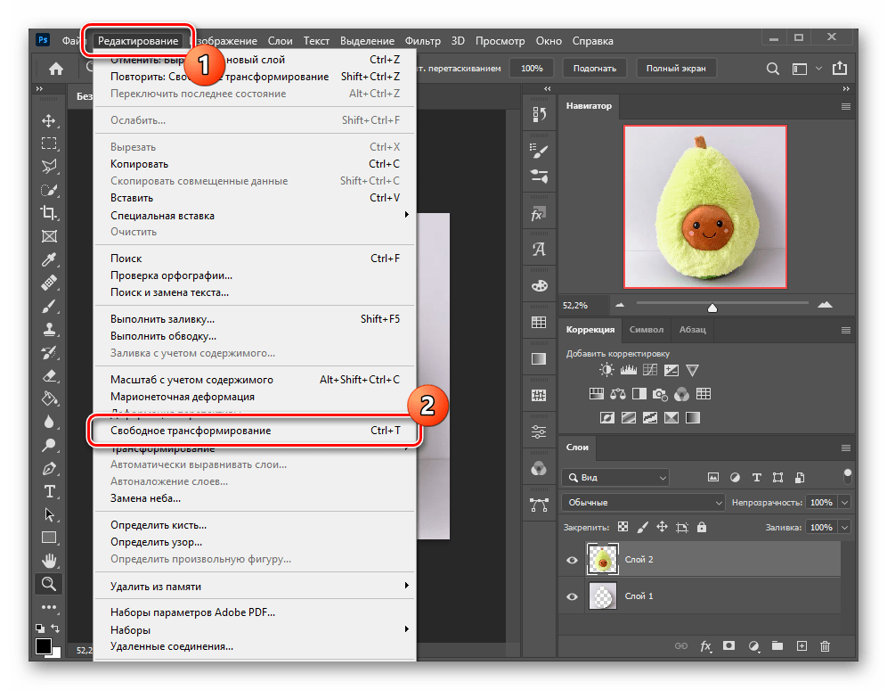Toggle lock transparent pixels icon
The width and height of the screenshot is (887, 690).
point(623,528)
